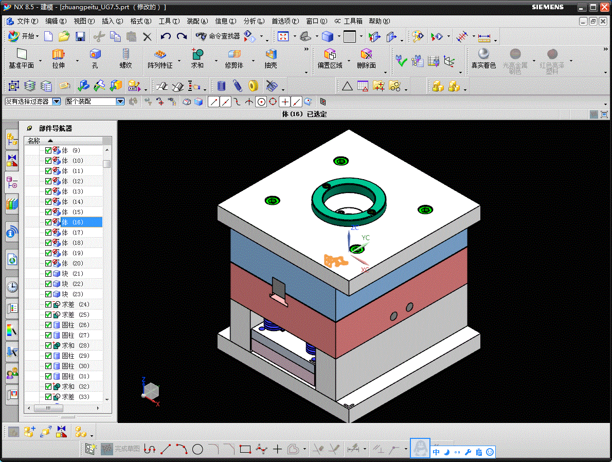Uncheck the 求差 (33) checkbox
This screenshot has width=612, height=462.
48,397
